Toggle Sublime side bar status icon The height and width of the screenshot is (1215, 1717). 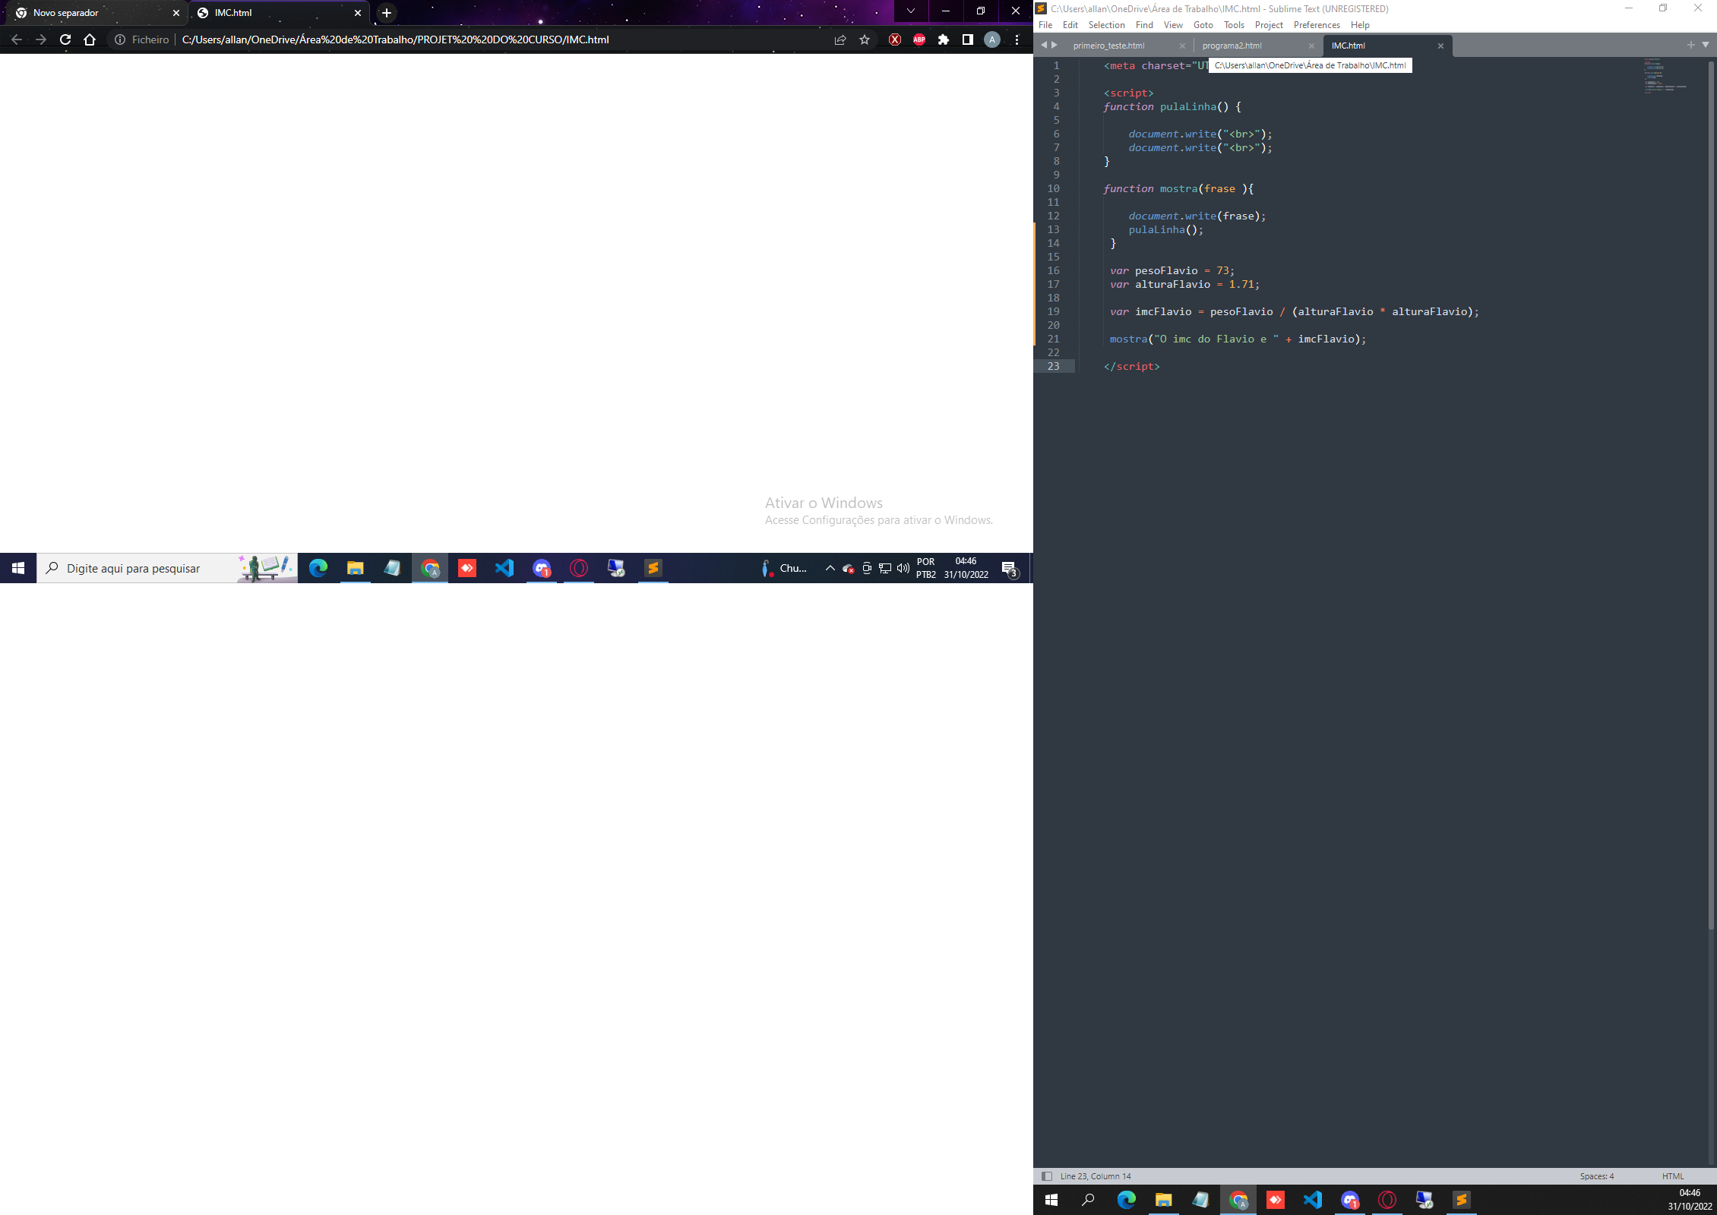(x=1047, y=1176)
